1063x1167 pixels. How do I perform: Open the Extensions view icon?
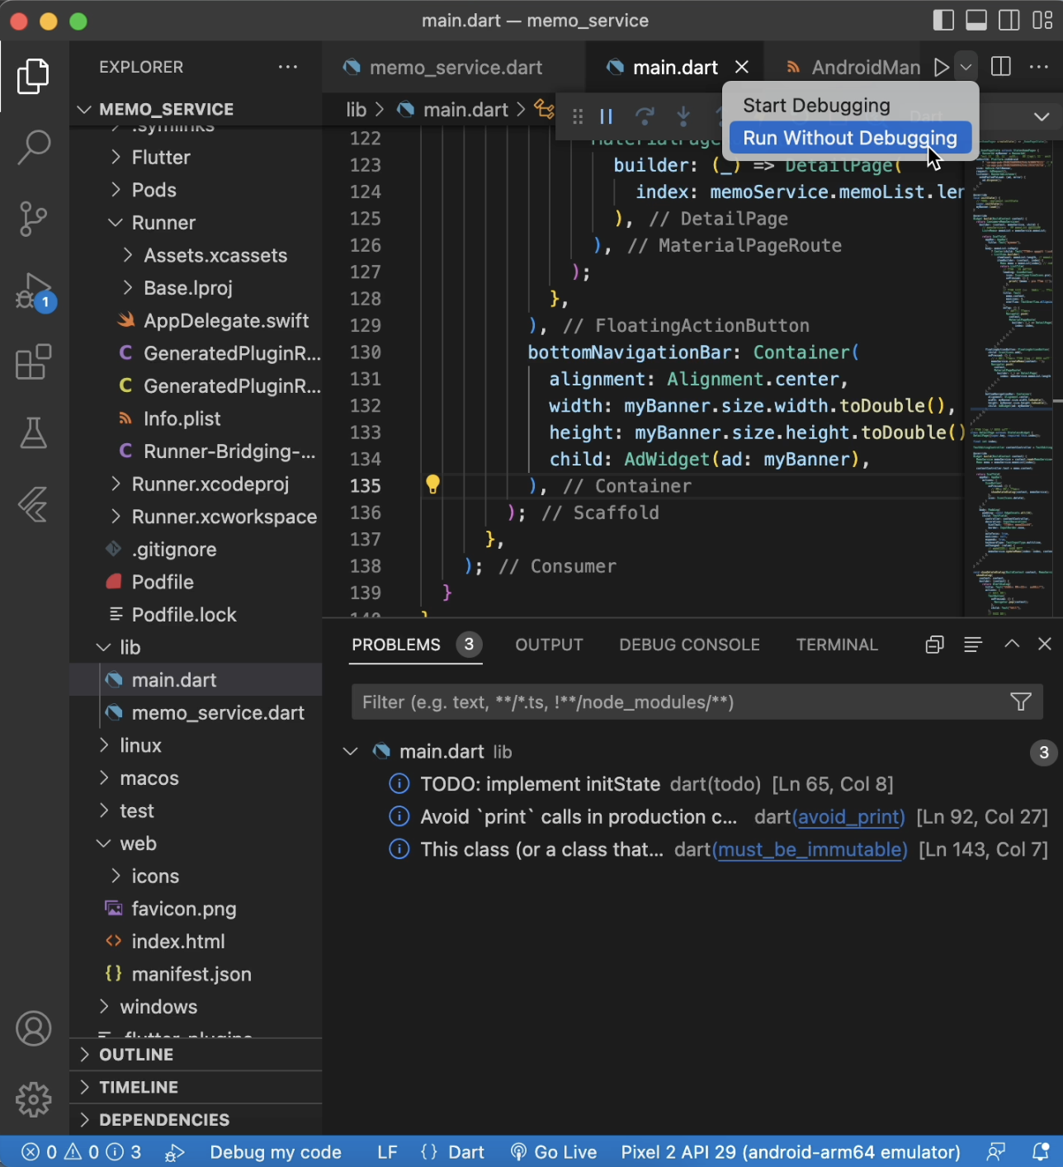click(x=34, y=361)
